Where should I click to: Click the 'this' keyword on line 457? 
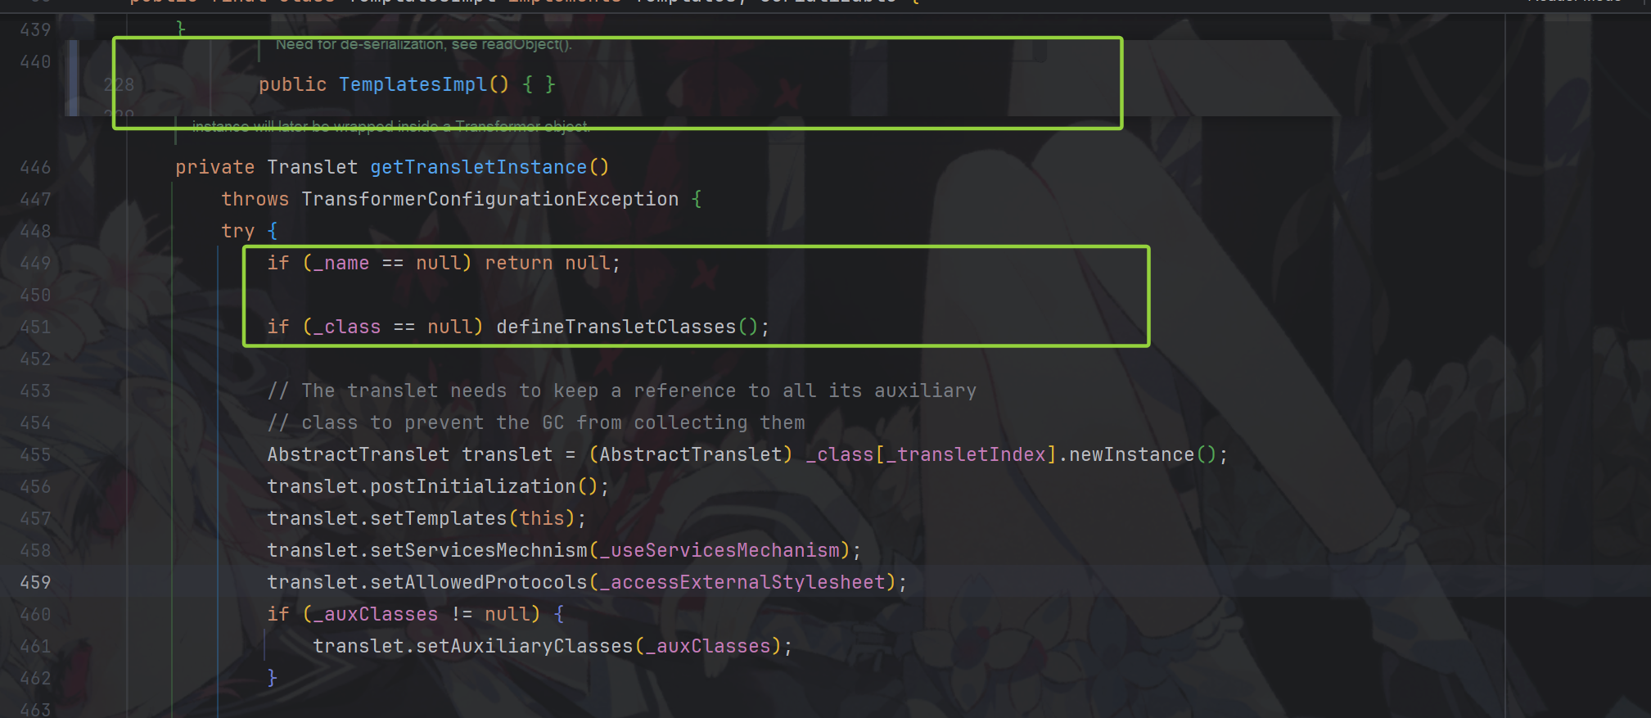click(x=542, y=518)
